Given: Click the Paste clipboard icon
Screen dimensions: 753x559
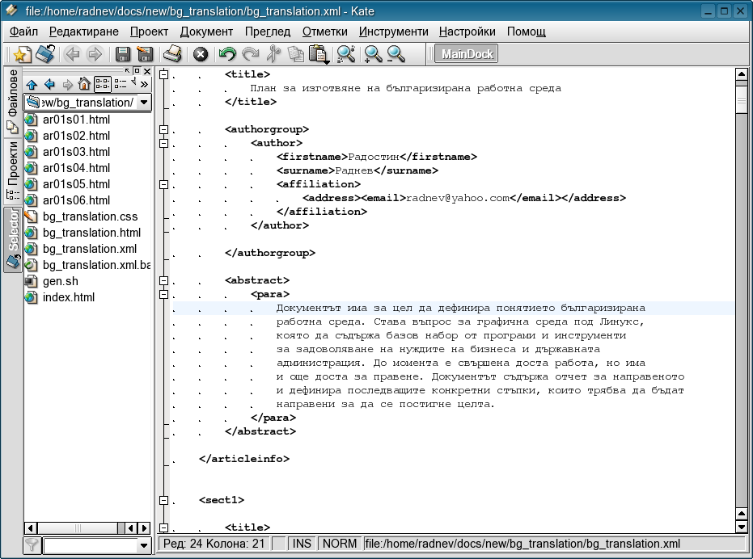Looking at the screenshot, I should tap(319, 55).
